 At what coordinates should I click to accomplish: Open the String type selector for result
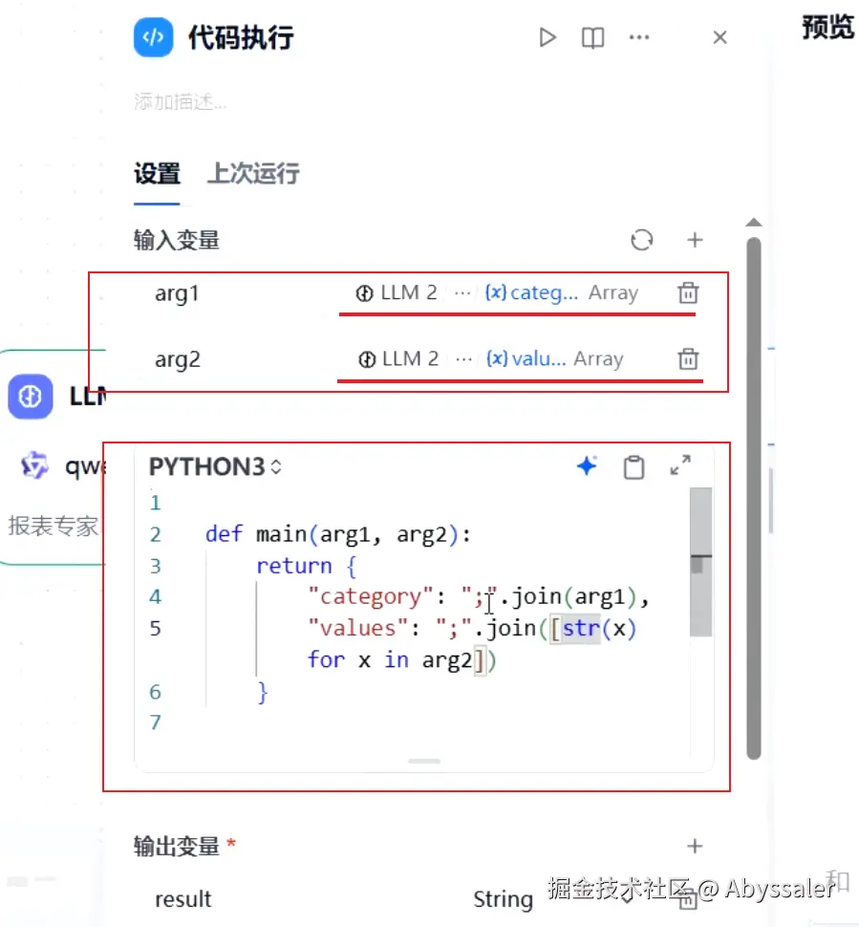click(x=503, y=898)
